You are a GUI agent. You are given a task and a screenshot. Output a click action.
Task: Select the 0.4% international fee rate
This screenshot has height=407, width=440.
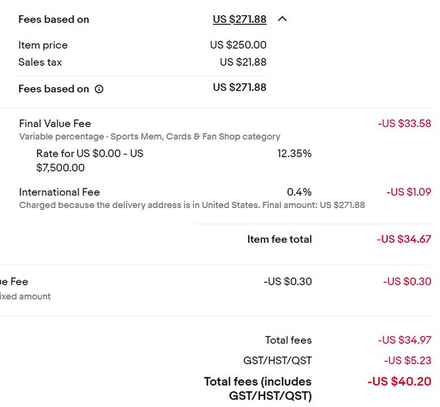(x=299, y=192)
